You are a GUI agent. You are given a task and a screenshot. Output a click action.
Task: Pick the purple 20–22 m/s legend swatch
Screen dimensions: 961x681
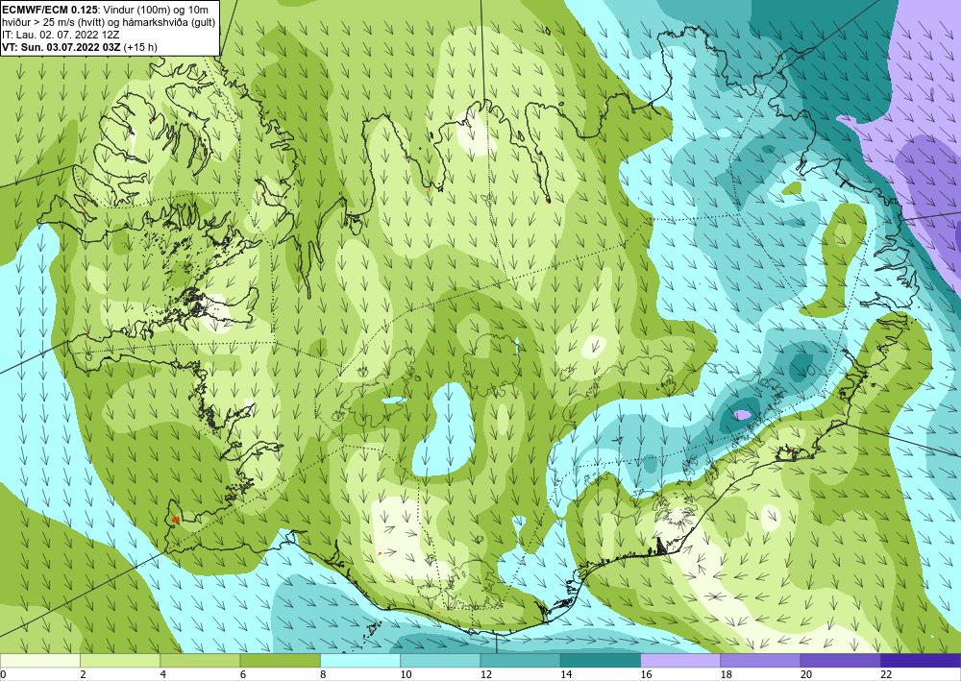(840, 660)
